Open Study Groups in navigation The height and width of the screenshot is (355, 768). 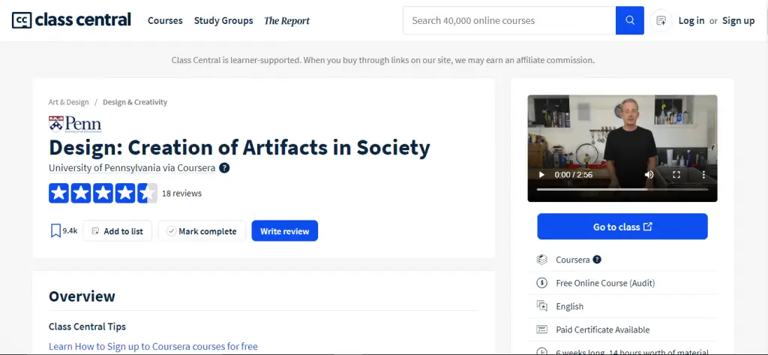(223, 20)
